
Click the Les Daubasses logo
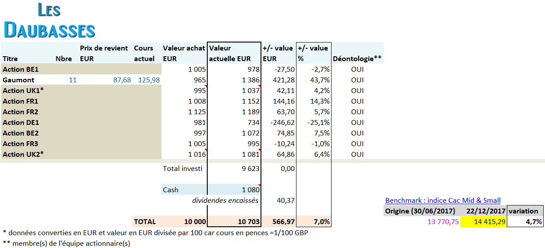[x=49, y=21]
